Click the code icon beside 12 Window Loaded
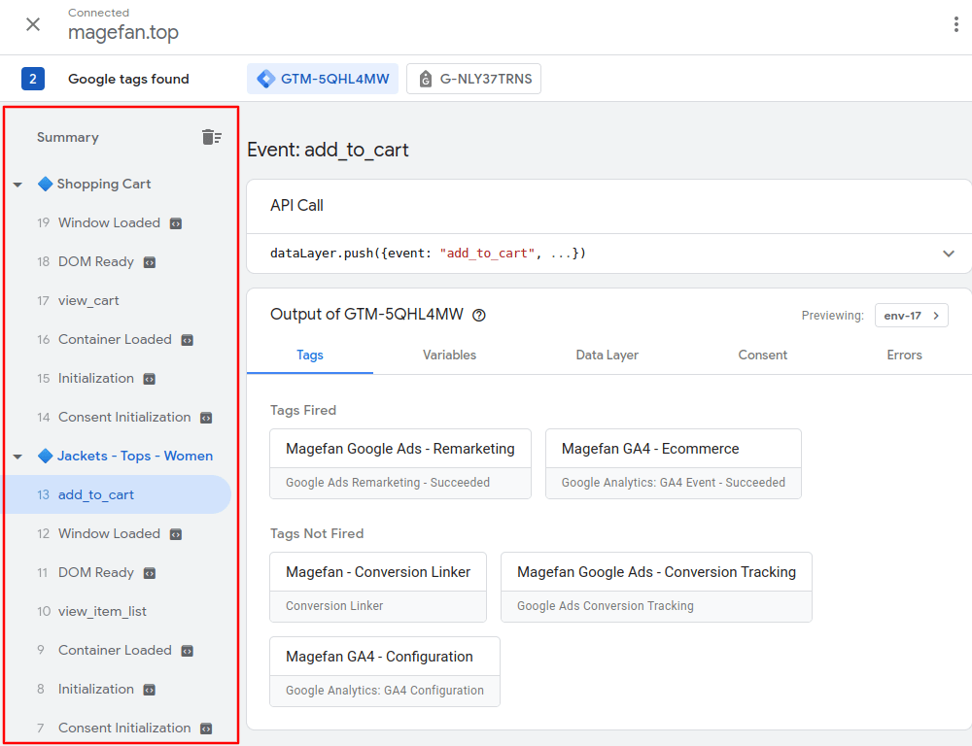Image resolution: width=972 pixels, height=746 pixels. pyautogui.click(x=176, y=534)
